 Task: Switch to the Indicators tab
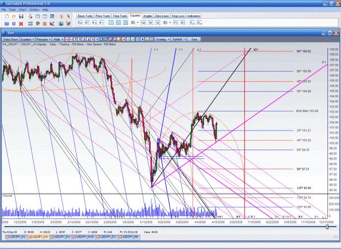tap(194, 16)
